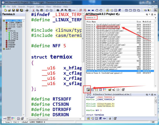Click the Search binoculars icon

point(58,10)
